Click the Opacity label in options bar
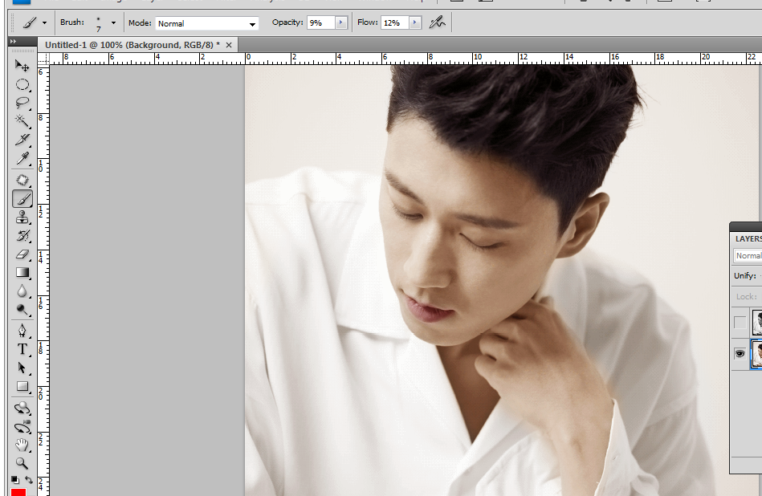 (x=287, y=22)
